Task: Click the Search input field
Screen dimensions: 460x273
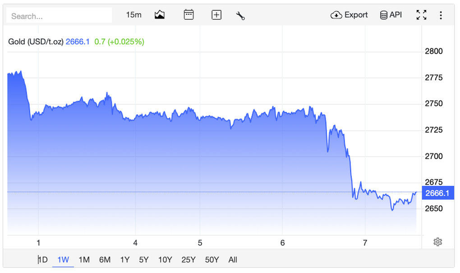Action: point(59,16)
